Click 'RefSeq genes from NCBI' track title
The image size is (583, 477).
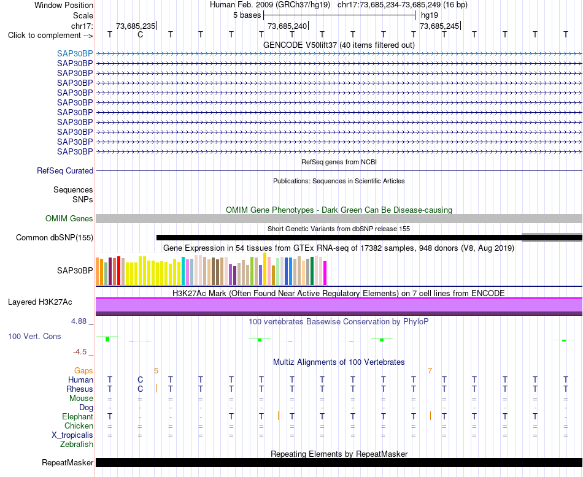click(x=339, y=162)
